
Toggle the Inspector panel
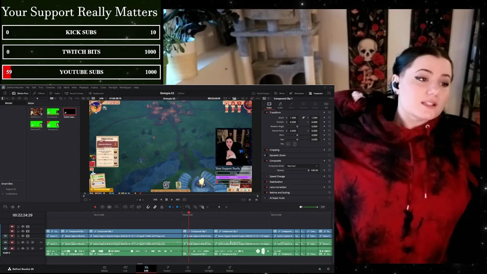(316, 93)
